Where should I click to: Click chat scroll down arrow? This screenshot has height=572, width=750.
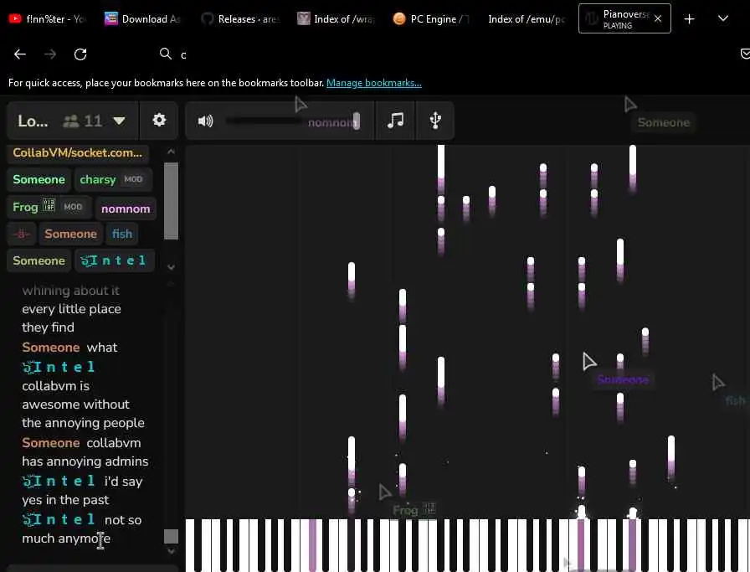click(171, 551)
